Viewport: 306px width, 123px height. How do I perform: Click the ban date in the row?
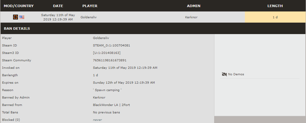(x=58, y=17)
